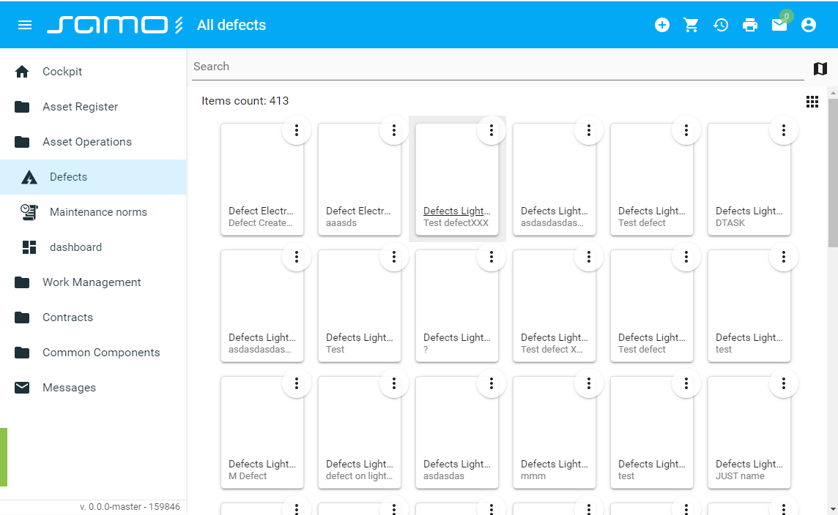Select Defects in sidebar
Screen dimensions: 838x515
[93, 177]
